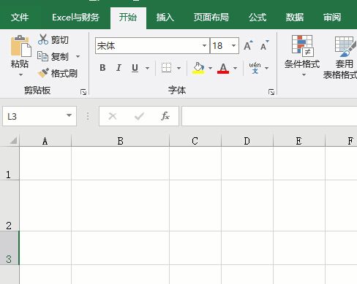Click formula bar expand dots handle

coord(88,116)
